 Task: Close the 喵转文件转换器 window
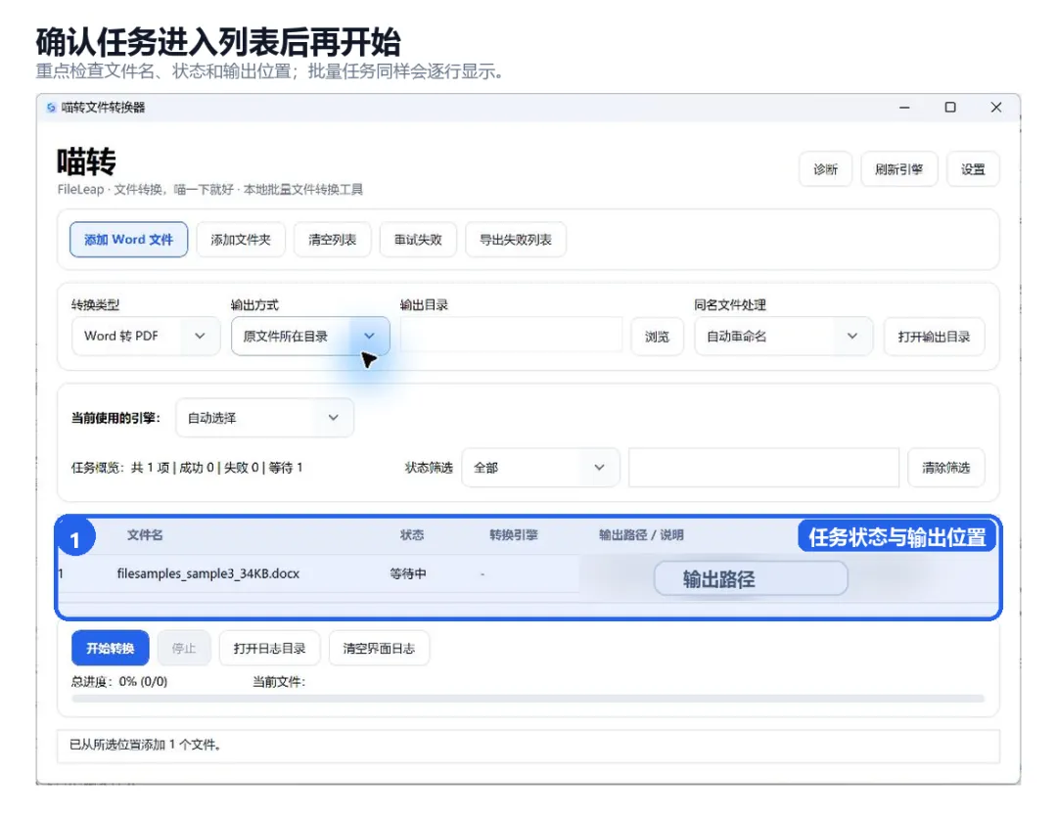pyautogui.click(x=996, y=108)
